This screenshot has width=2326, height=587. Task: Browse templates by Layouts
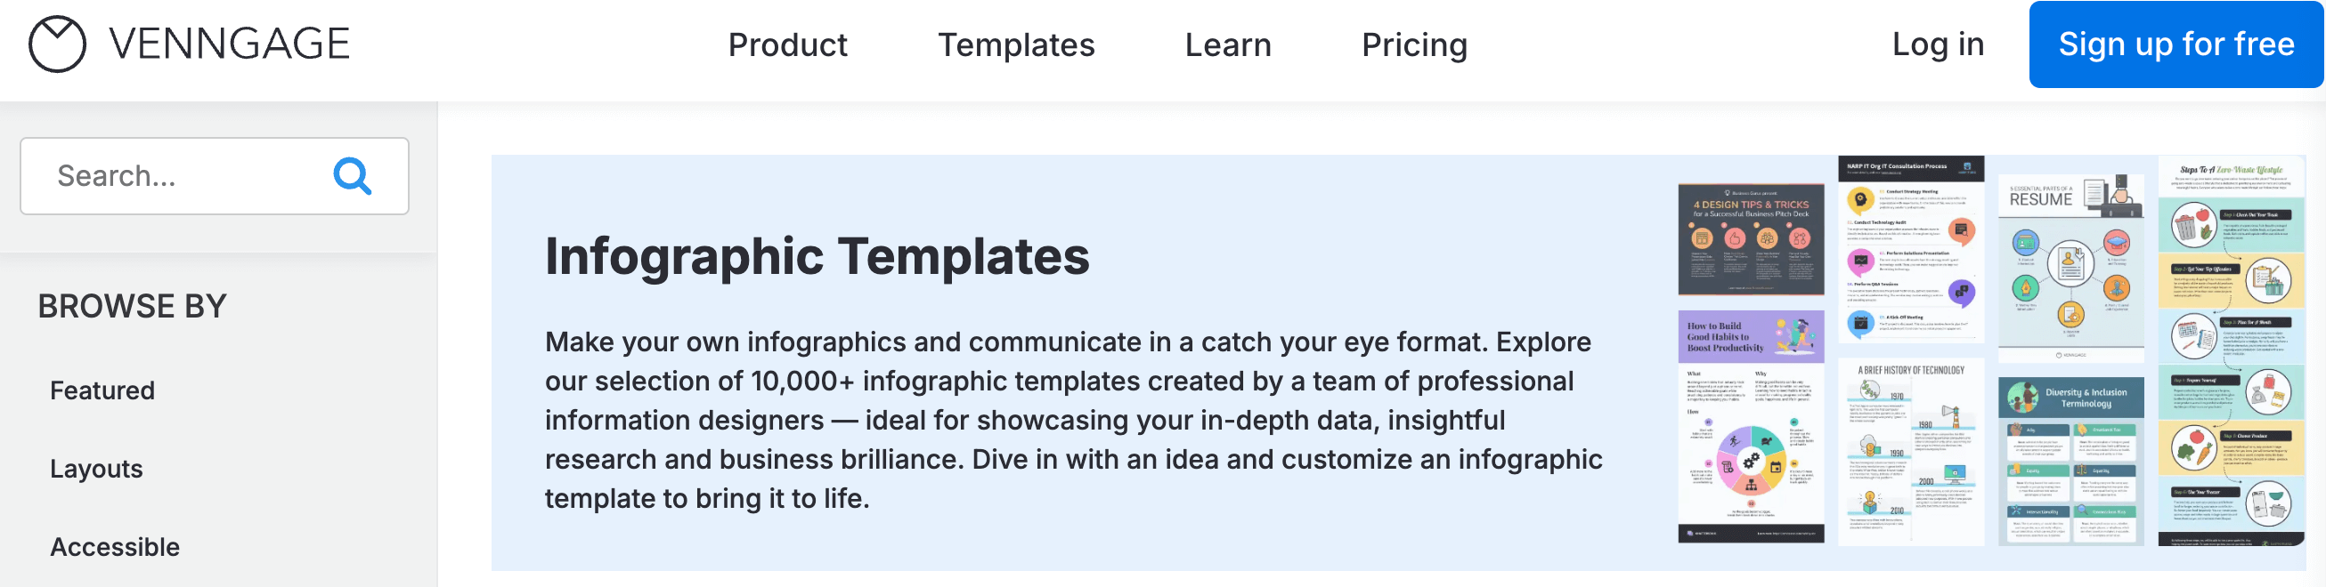(95, 469)
